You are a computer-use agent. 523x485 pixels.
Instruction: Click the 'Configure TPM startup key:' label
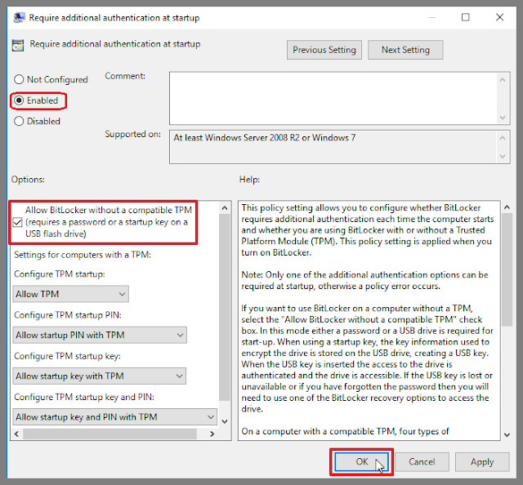point(67,356)
